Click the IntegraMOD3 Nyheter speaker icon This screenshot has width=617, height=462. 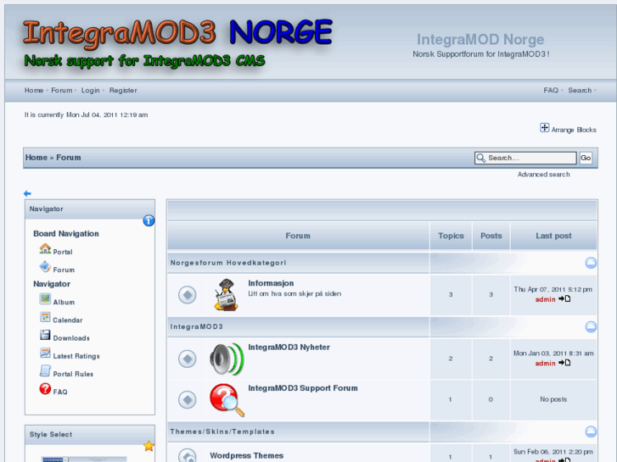(227, 359)
